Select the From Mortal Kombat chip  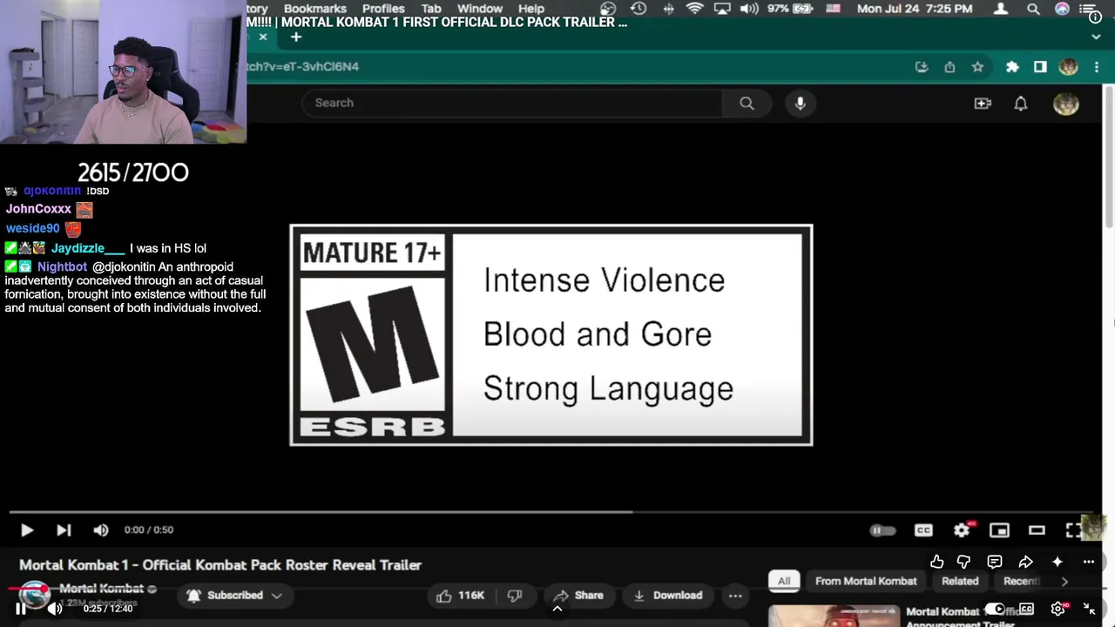point(866,581)
